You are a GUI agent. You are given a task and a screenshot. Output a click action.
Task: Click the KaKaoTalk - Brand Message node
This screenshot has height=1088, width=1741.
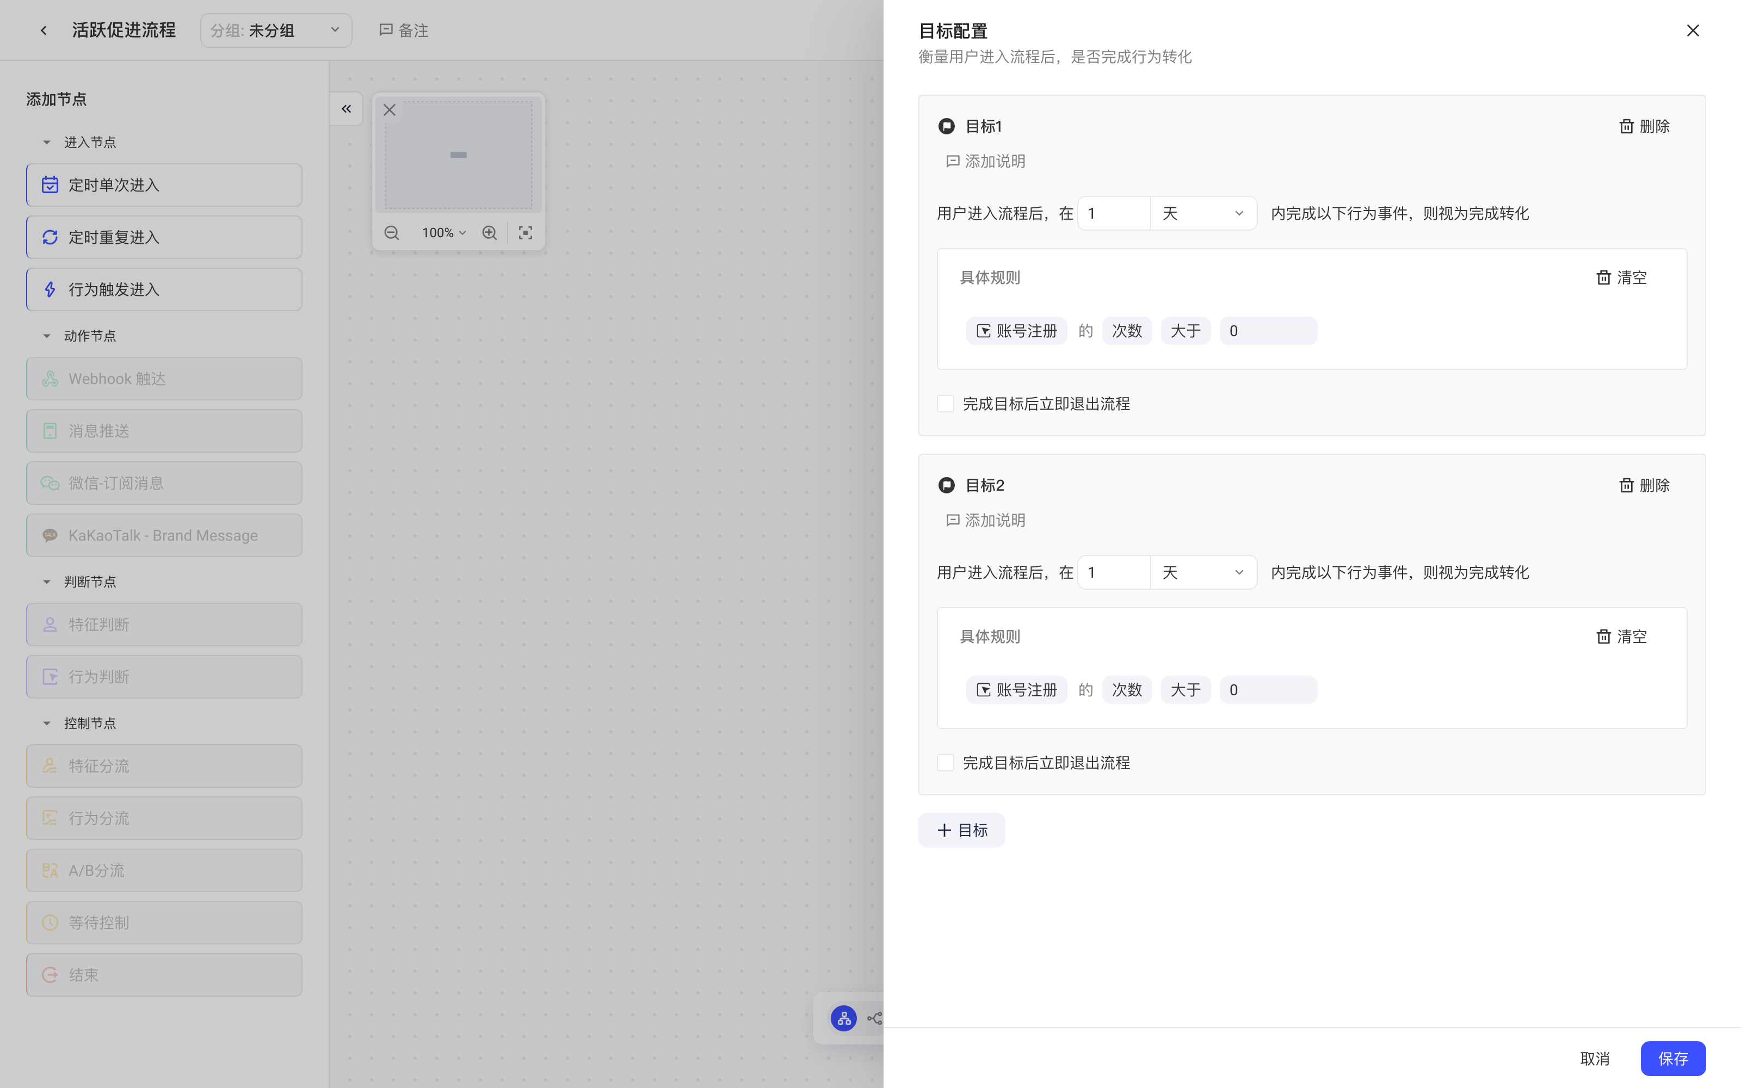point(164,535)
